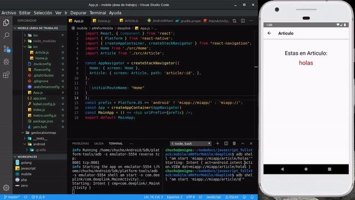355x200 pixels.
Task: Switch to the gradle.properties editor tab
Action: coord(188,21)
